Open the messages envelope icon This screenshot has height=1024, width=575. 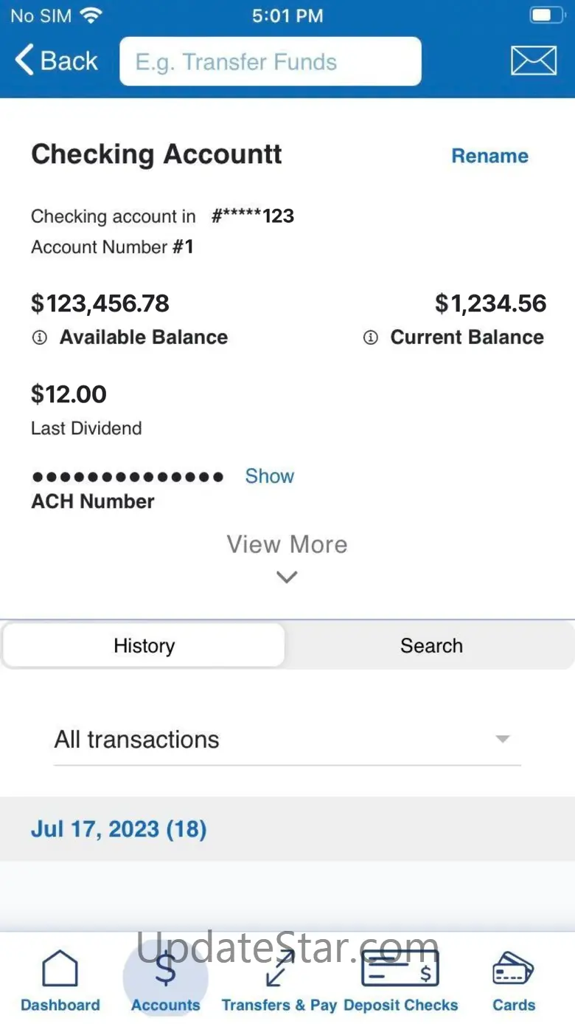click(x=533, y=61)
